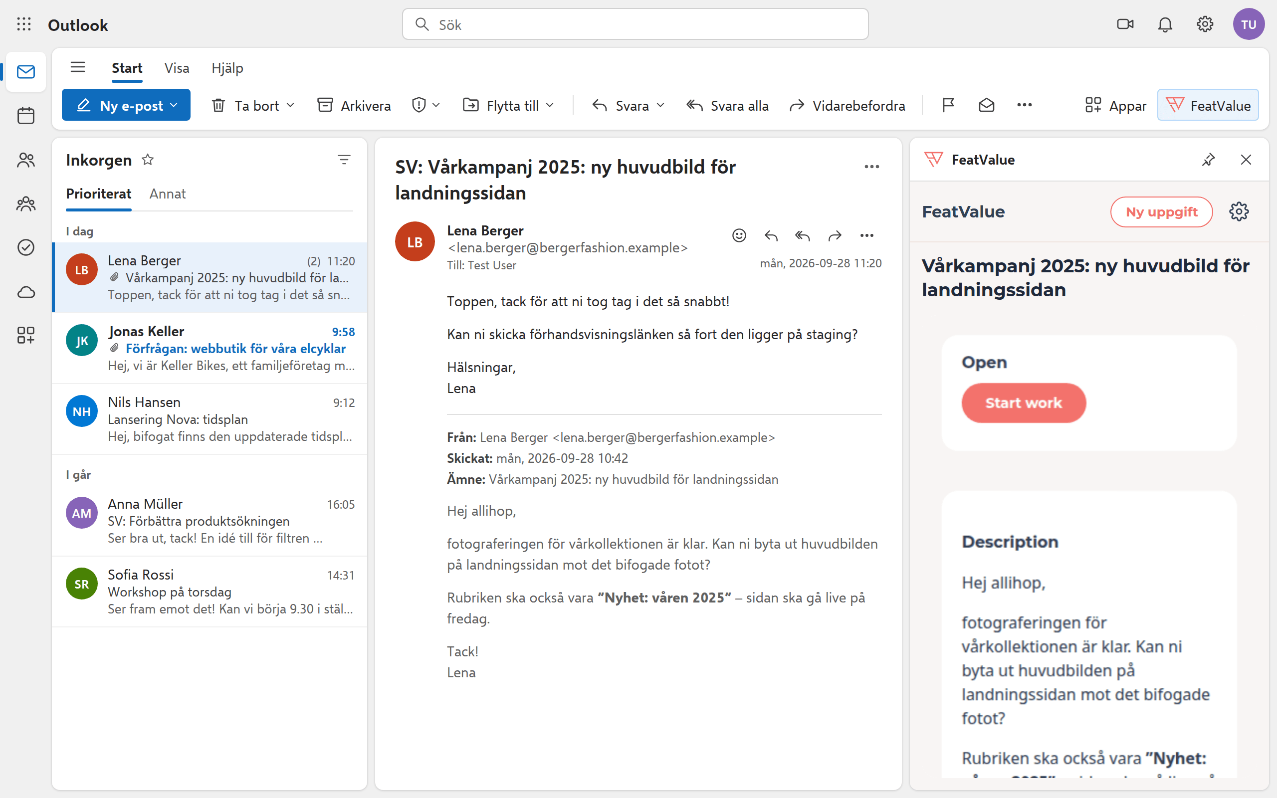Open Groups icon in the sidebar

[x=26, y=203]
